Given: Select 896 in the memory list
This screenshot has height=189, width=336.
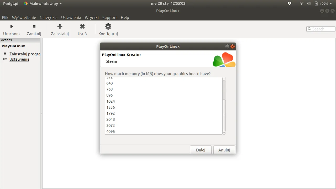Looking at the screenshot, I should 164,95.
